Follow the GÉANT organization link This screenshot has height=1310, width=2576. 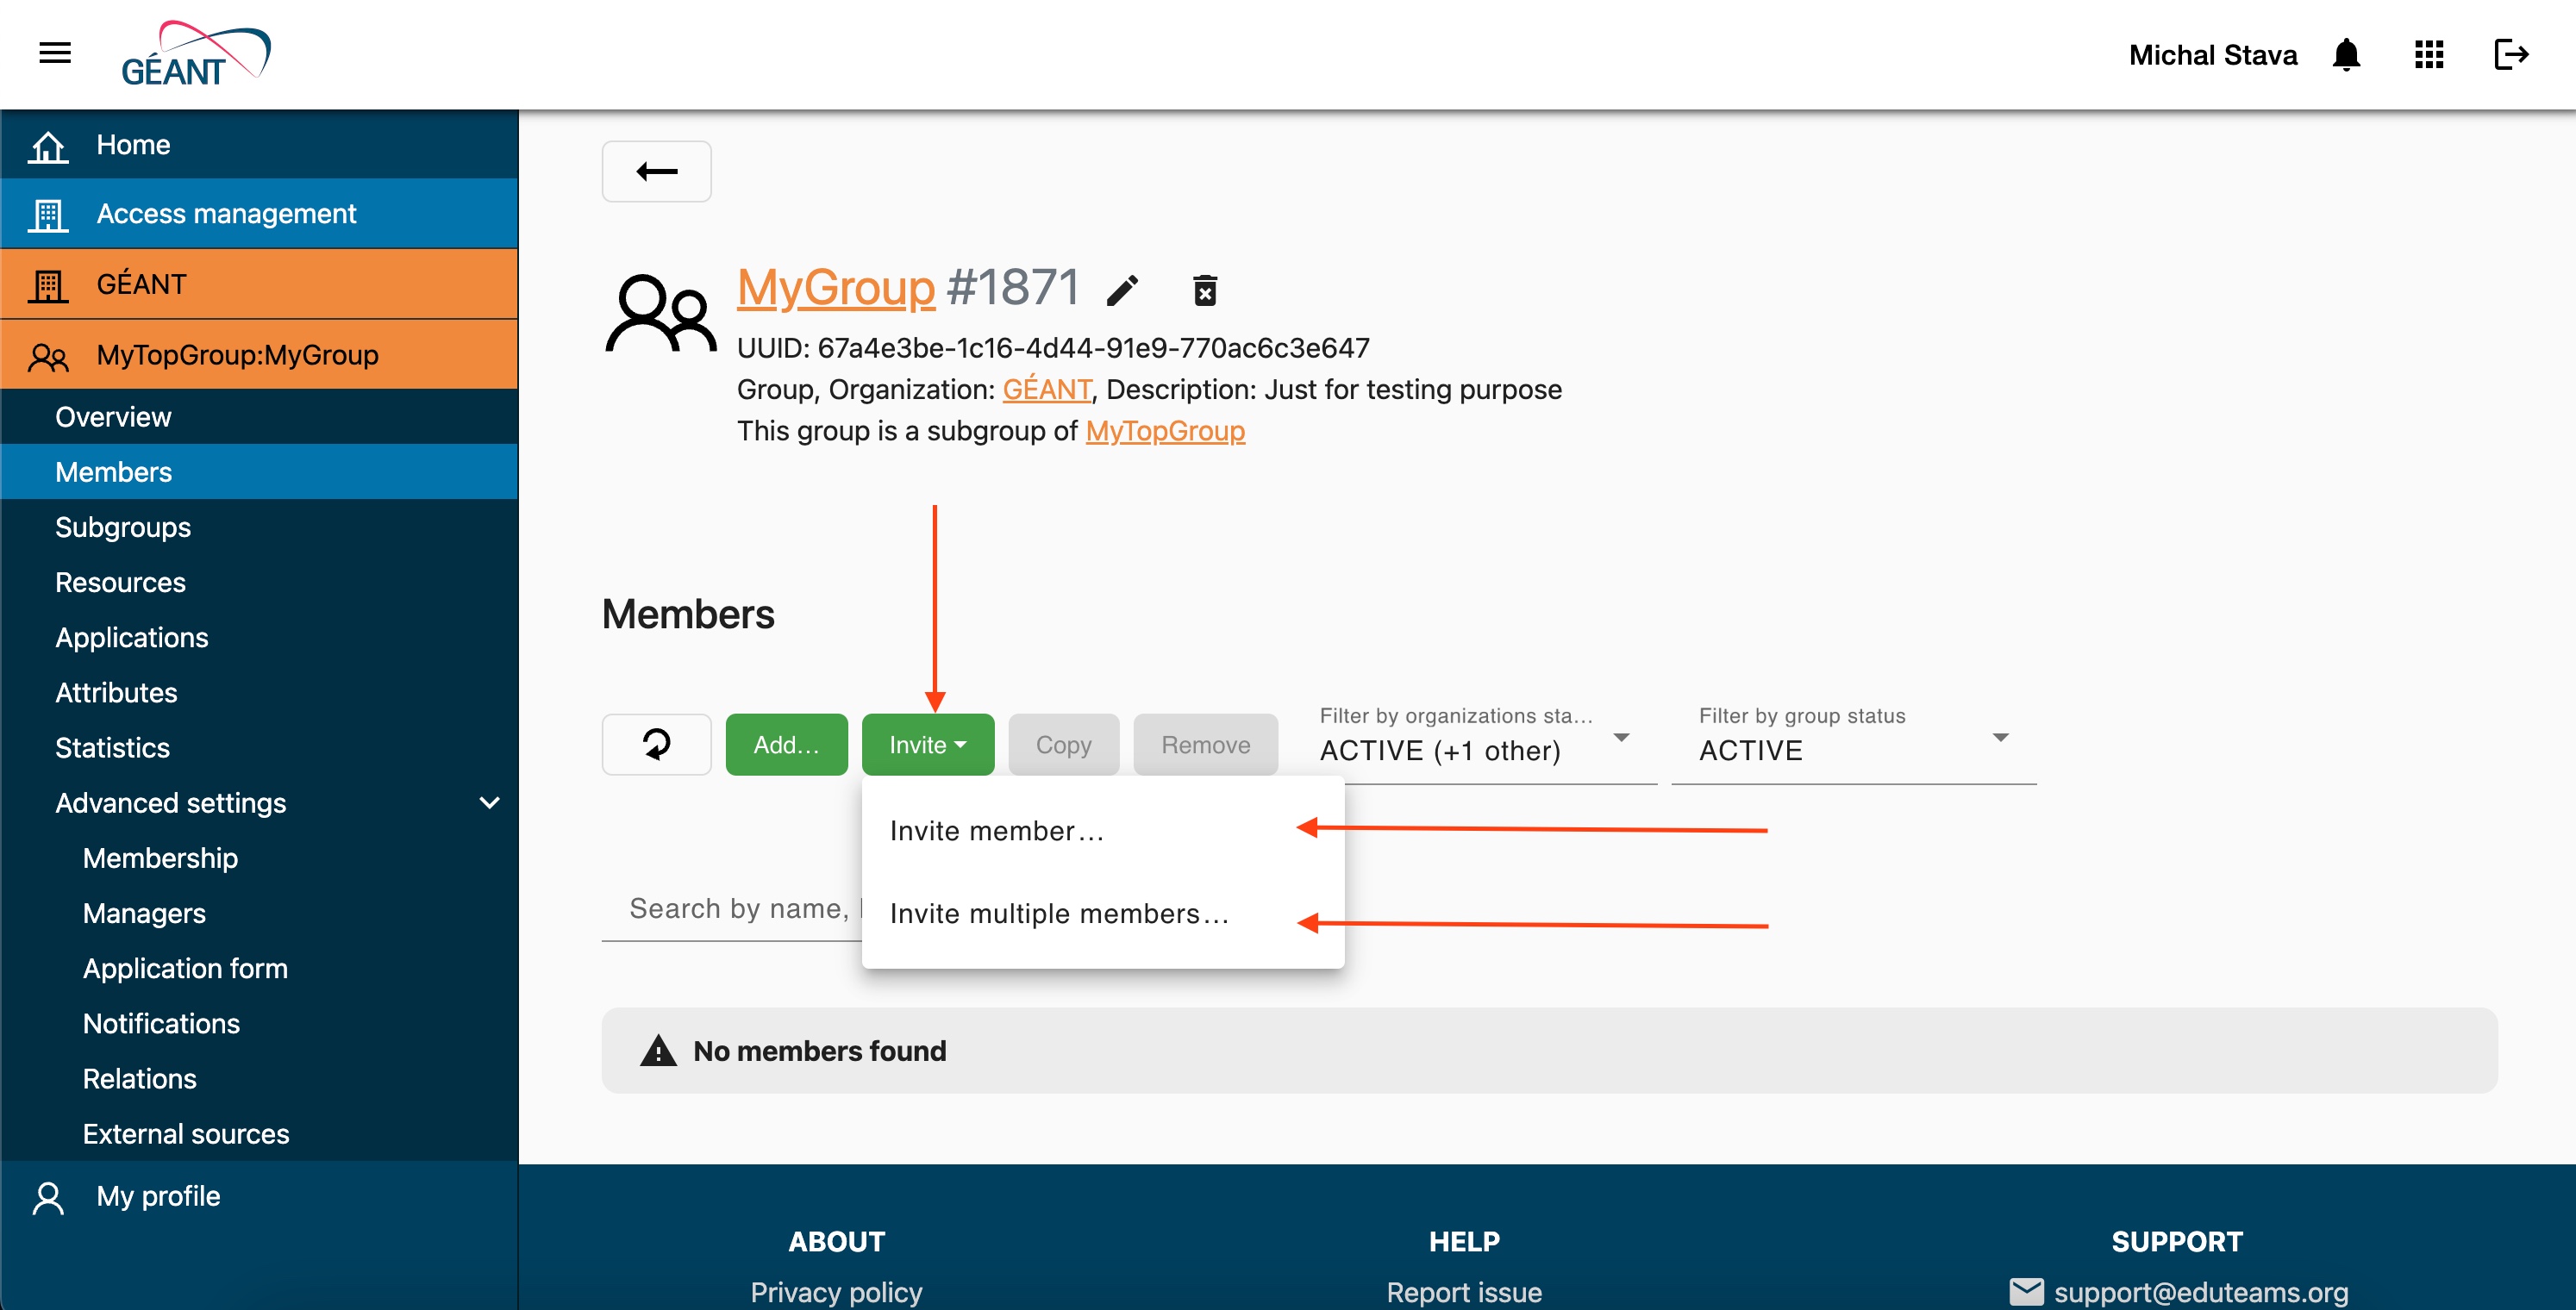(1046, 389)
